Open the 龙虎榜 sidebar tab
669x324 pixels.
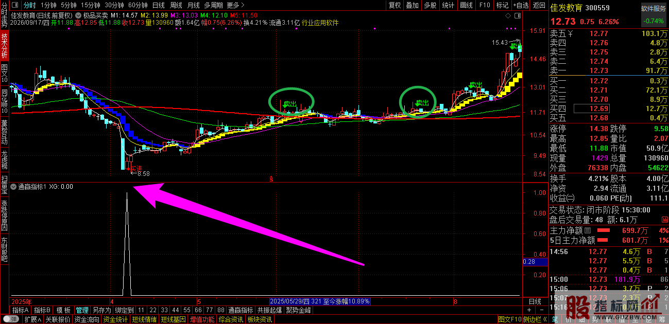coord(5,160)
